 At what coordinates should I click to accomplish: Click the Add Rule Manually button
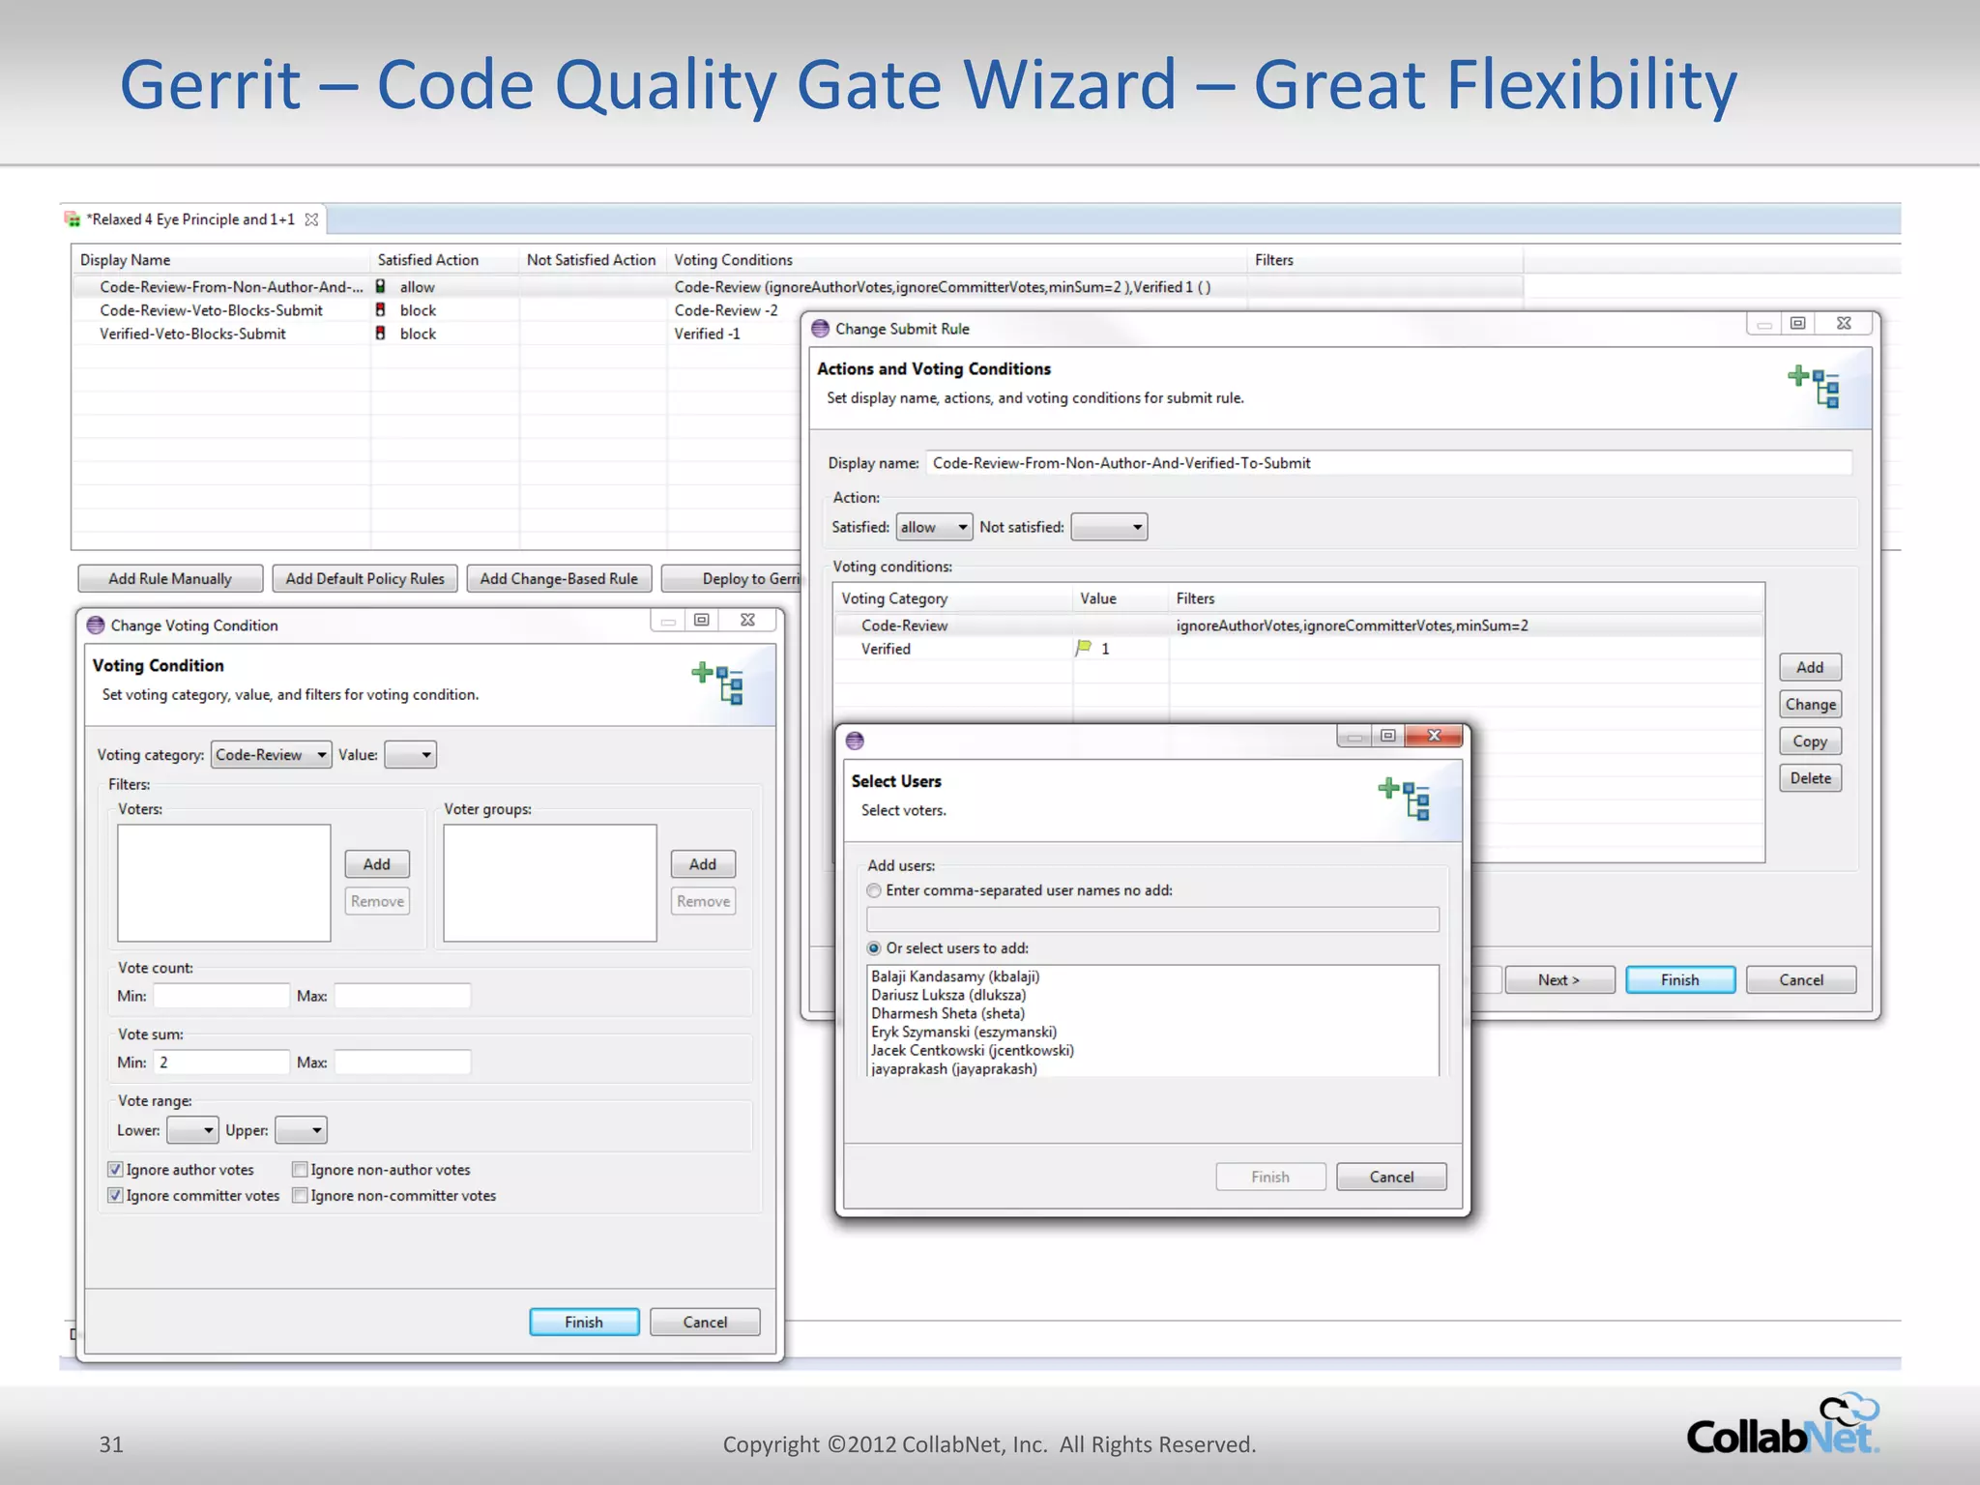170,578
